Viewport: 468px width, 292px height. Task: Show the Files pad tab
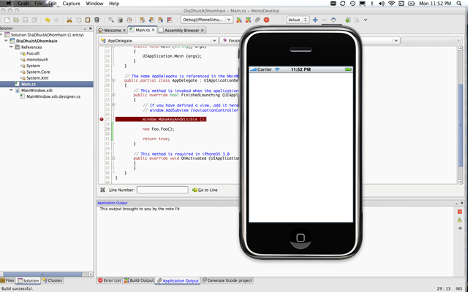click(7, 280)
